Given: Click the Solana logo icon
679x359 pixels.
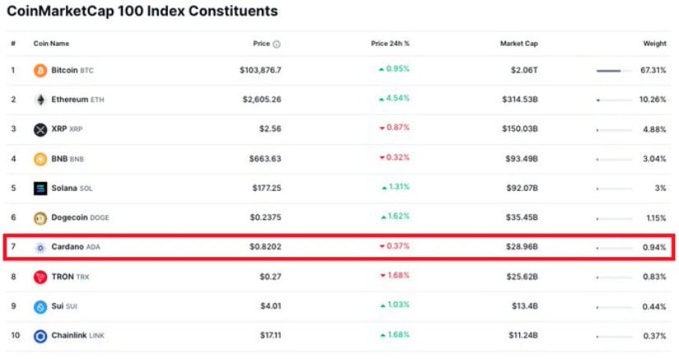Looking at the screenshot, I should [40, 189].
